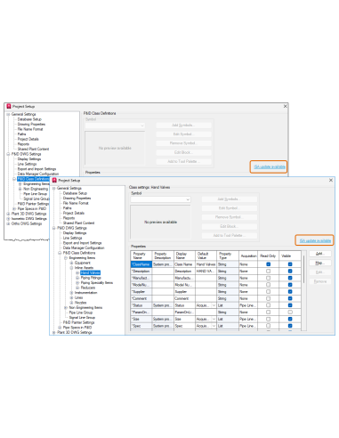Click Add to Tool Palette in front window

[x=230, y=236]
